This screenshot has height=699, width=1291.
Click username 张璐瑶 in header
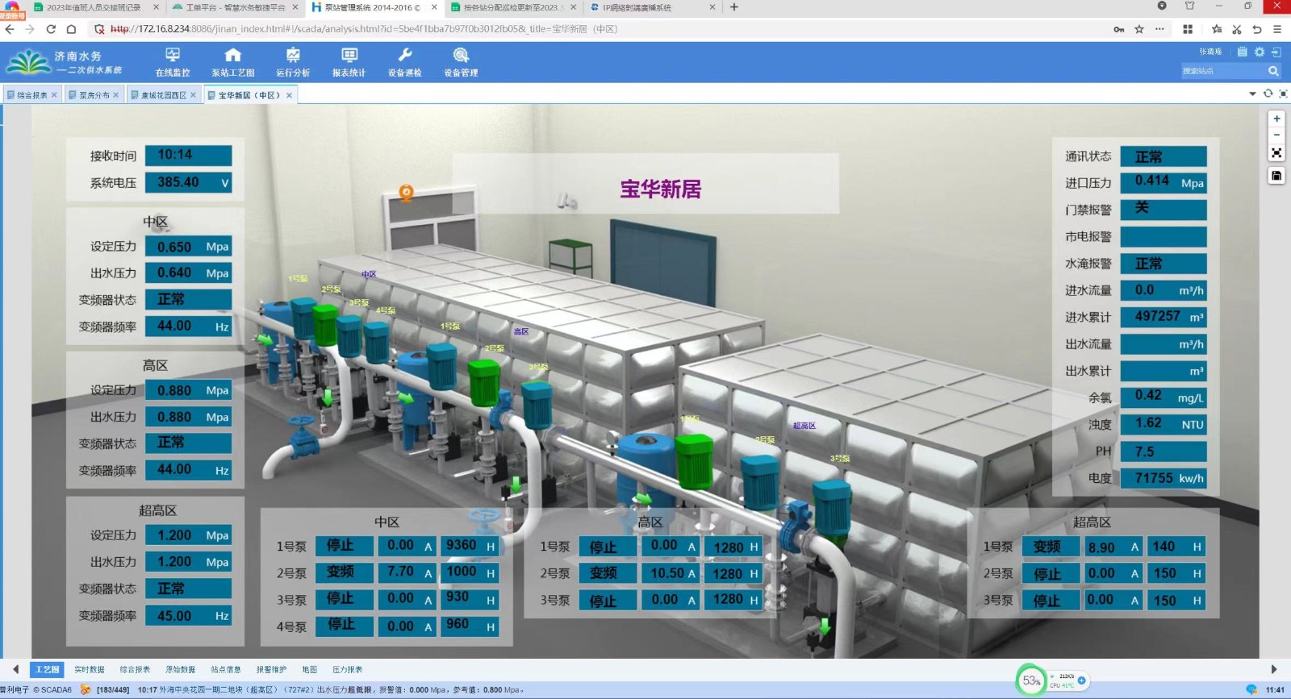point(1210,52)
